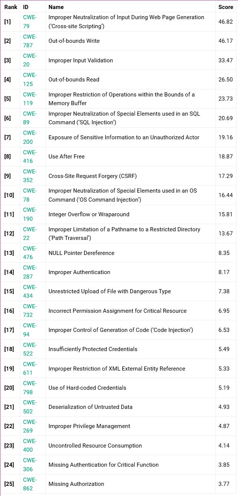238x496 pixels.
Task: Click the Score column header
Action: 226,7
